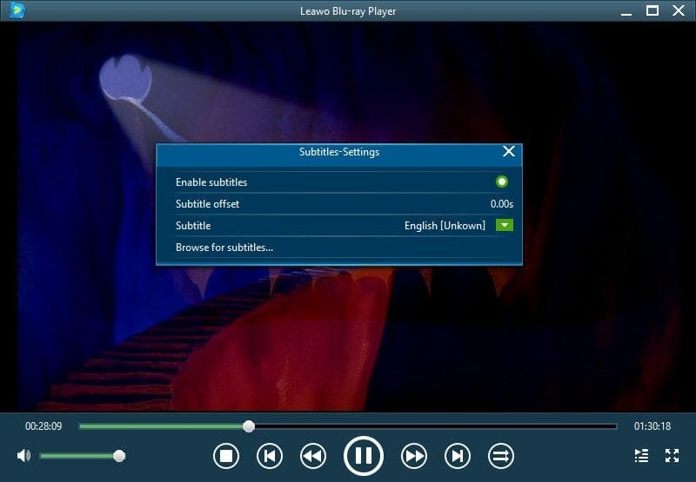Fast forward the video

[x=414, y=455]
